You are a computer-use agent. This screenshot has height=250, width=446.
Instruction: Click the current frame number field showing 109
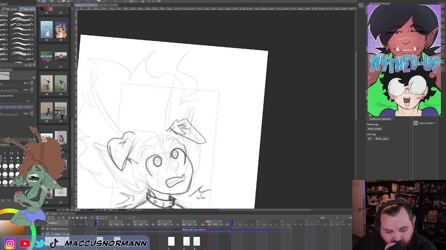tap(322, 218)
